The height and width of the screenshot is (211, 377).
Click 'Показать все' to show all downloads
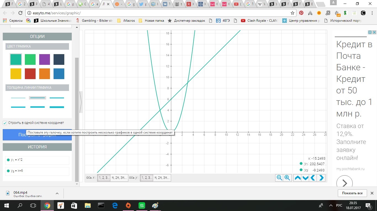click(x=352, y=193)
